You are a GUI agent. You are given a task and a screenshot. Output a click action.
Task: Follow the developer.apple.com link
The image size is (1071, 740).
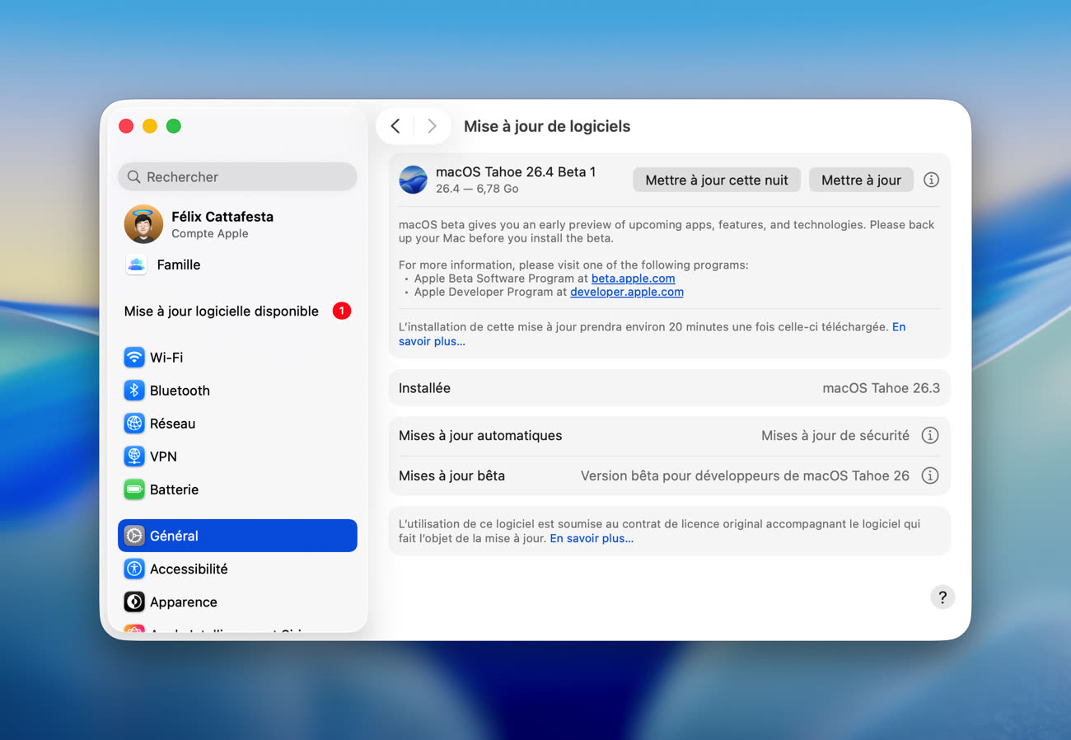tap(626, 292)
